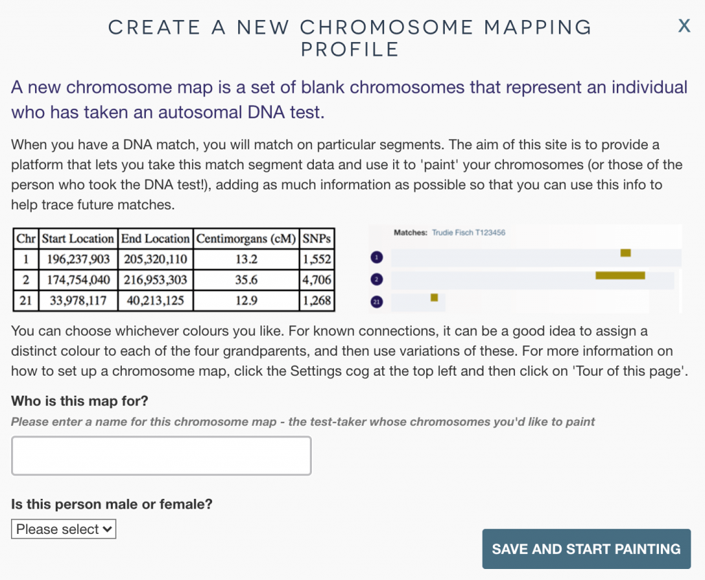The image size is (705, 580).
Task: Click the map name input field
Action: [161, 455]
